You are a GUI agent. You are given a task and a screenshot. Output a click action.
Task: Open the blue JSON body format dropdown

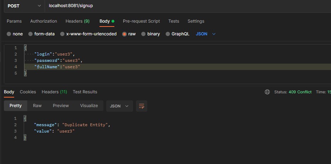[206, 34]
